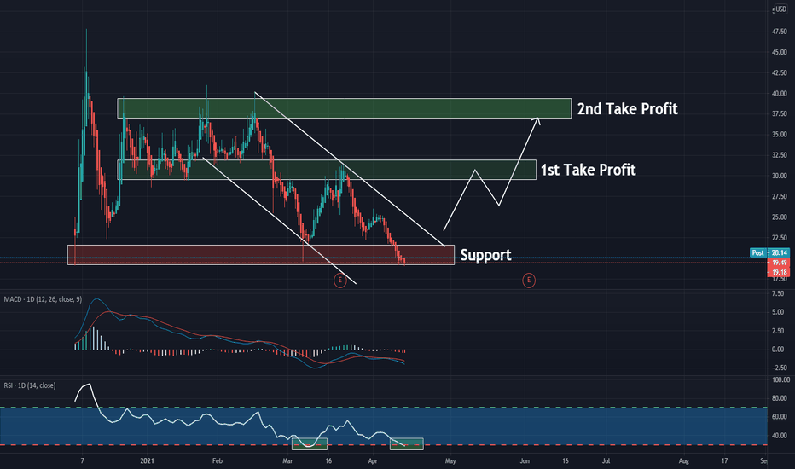This screenshot has height=469, width=795.
Task: Click the Aug label on the time axis
Action: click(x=683, y=460)
